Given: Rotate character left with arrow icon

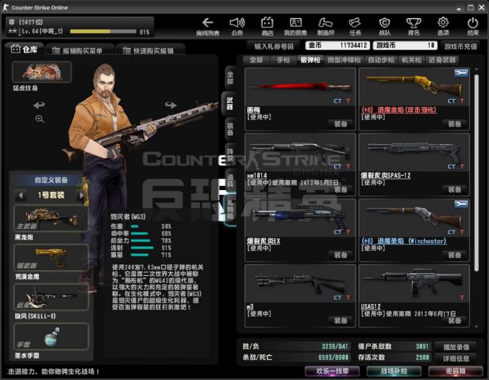Looking at the screenshot, I should pyautogui.click(x=38, y=105).
